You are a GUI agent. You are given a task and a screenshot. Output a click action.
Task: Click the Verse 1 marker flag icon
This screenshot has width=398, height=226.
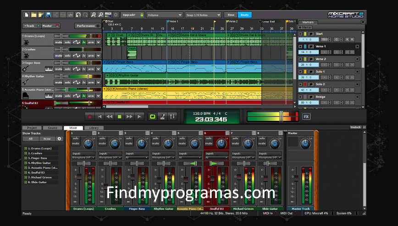pyautogui.click(x=311, y=46)
